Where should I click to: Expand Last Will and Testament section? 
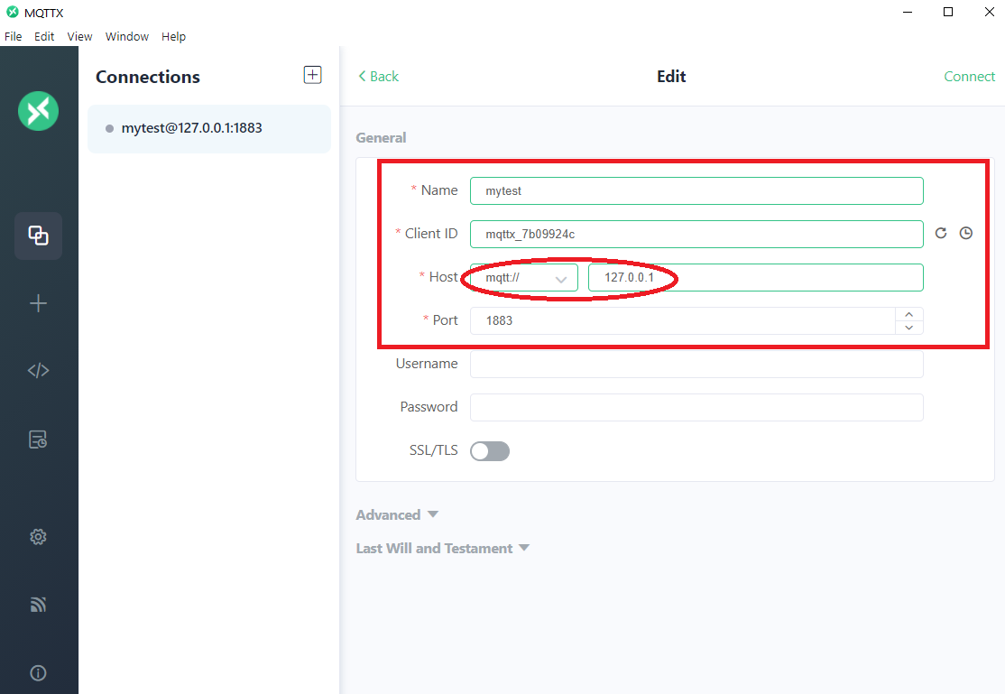click(x=442, y=548)
